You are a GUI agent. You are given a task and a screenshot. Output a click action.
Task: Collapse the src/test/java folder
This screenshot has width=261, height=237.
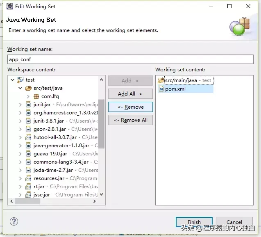(20, 88)
